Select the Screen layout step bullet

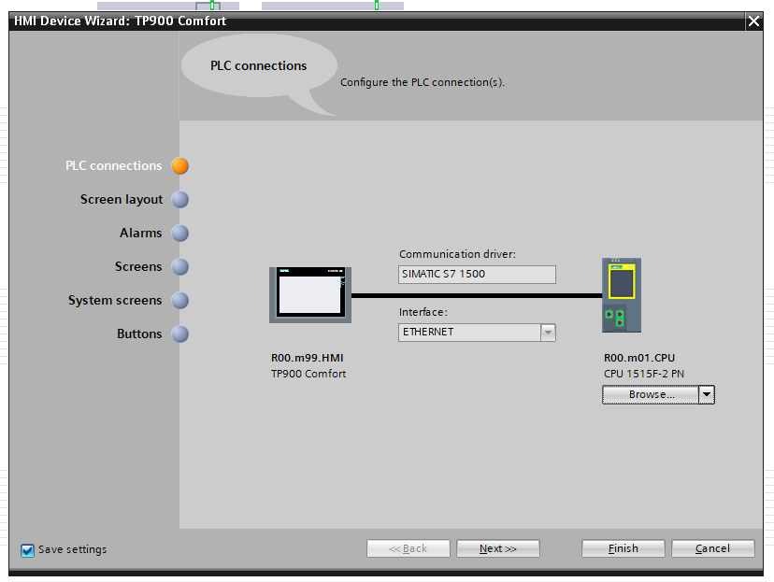[x=180, y=199]
